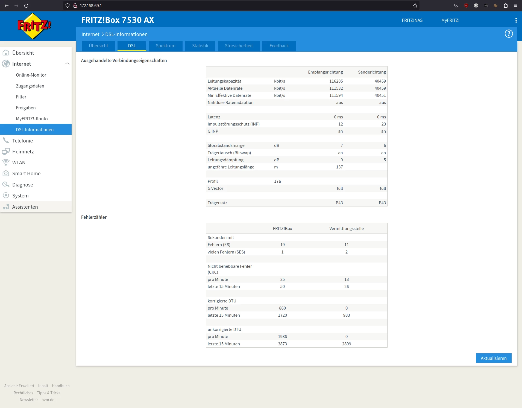Click the WLAN wifi icon in sidebar
Screen dimensions: 522x408
click(6, 162)
